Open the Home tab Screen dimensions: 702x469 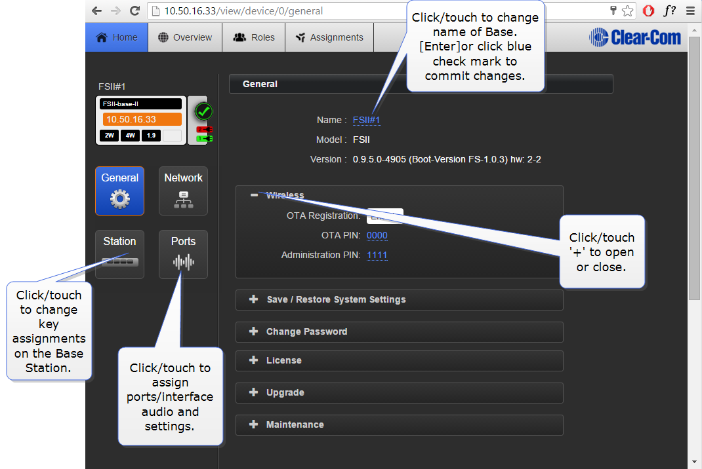(116, 37)
